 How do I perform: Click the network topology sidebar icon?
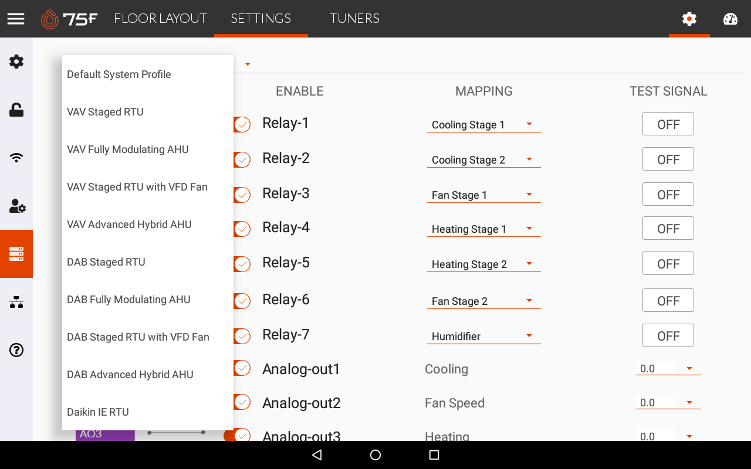tap(16, 302)
